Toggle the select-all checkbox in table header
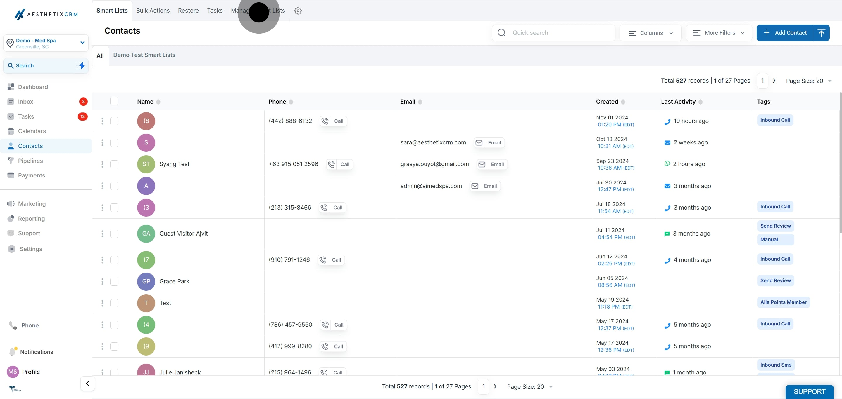 click(x=114, y=101)
